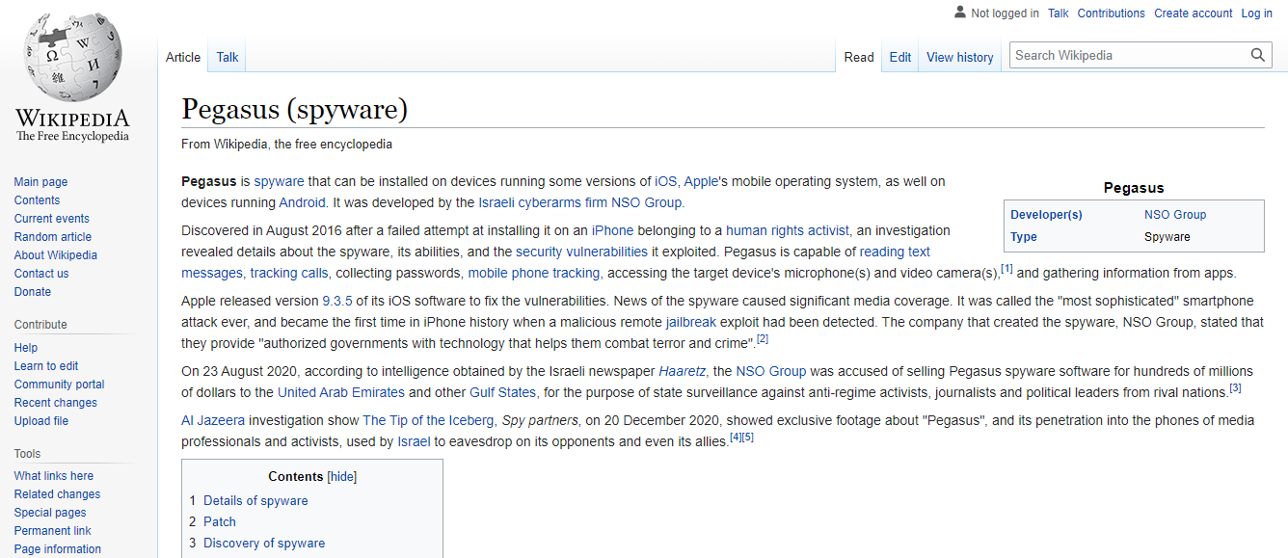
Task: Open the Haaretz newspaper link
Action: (684, 371)
